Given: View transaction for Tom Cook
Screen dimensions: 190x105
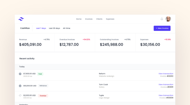Looking at the screenshot, I should tap(166, 84).
